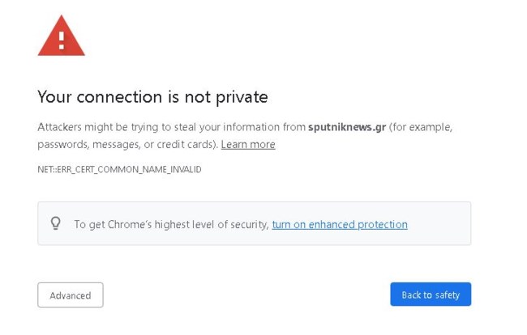Click the Your connection is not private heading
The image size is (527, 335).
coord(152,97)
